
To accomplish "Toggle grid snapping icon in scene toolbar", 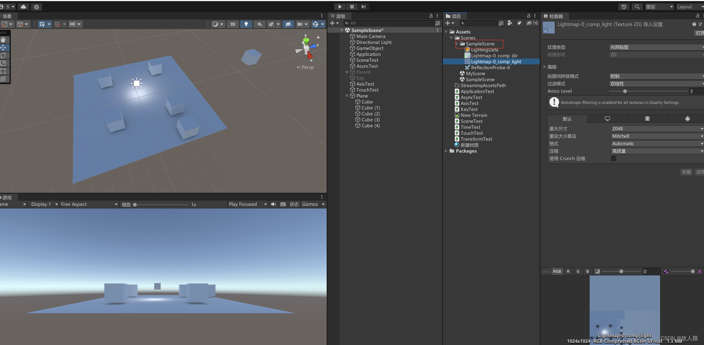I will (x=57, y=24).
